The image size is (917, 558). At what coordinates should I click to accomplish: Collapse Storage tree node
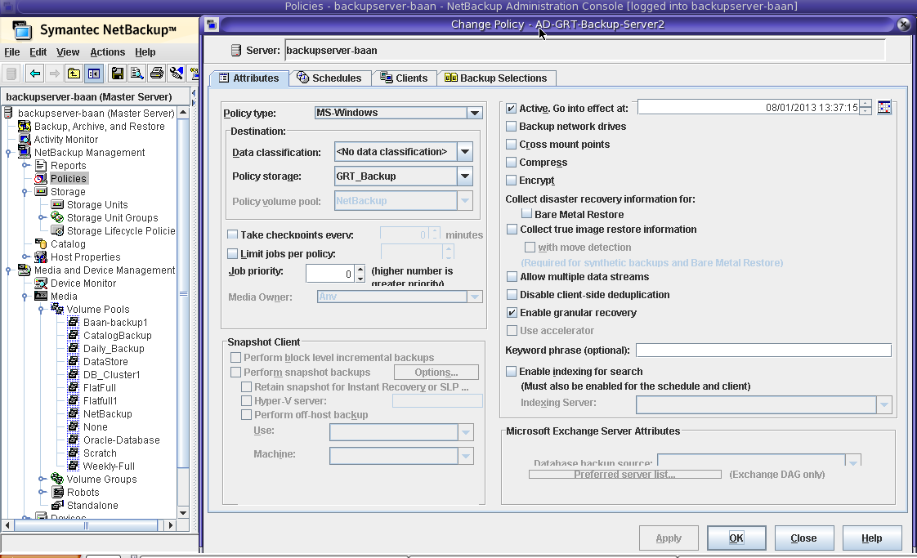pos(25,192)
